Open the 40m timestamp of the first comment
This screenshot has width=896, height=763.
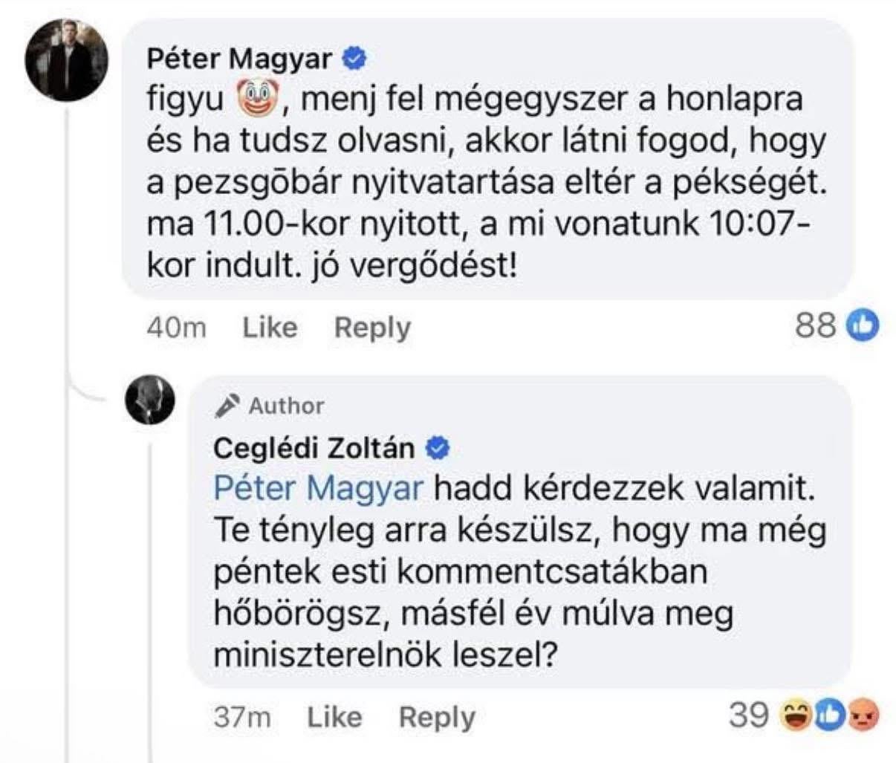click(176, 327)
